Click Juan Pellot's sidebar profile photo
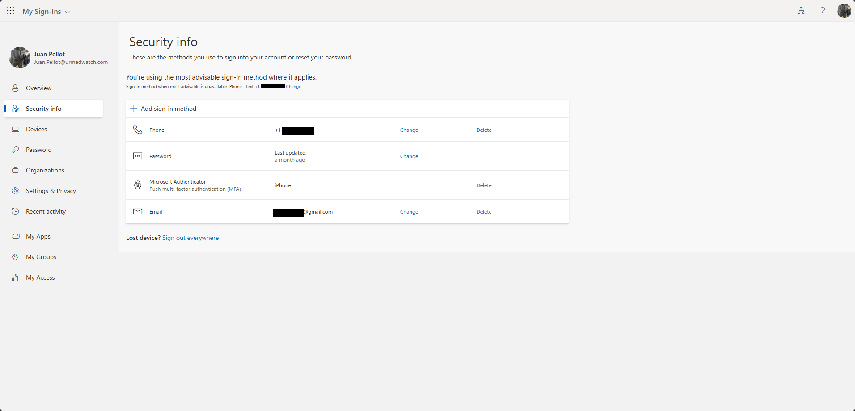 coord(20,58)
